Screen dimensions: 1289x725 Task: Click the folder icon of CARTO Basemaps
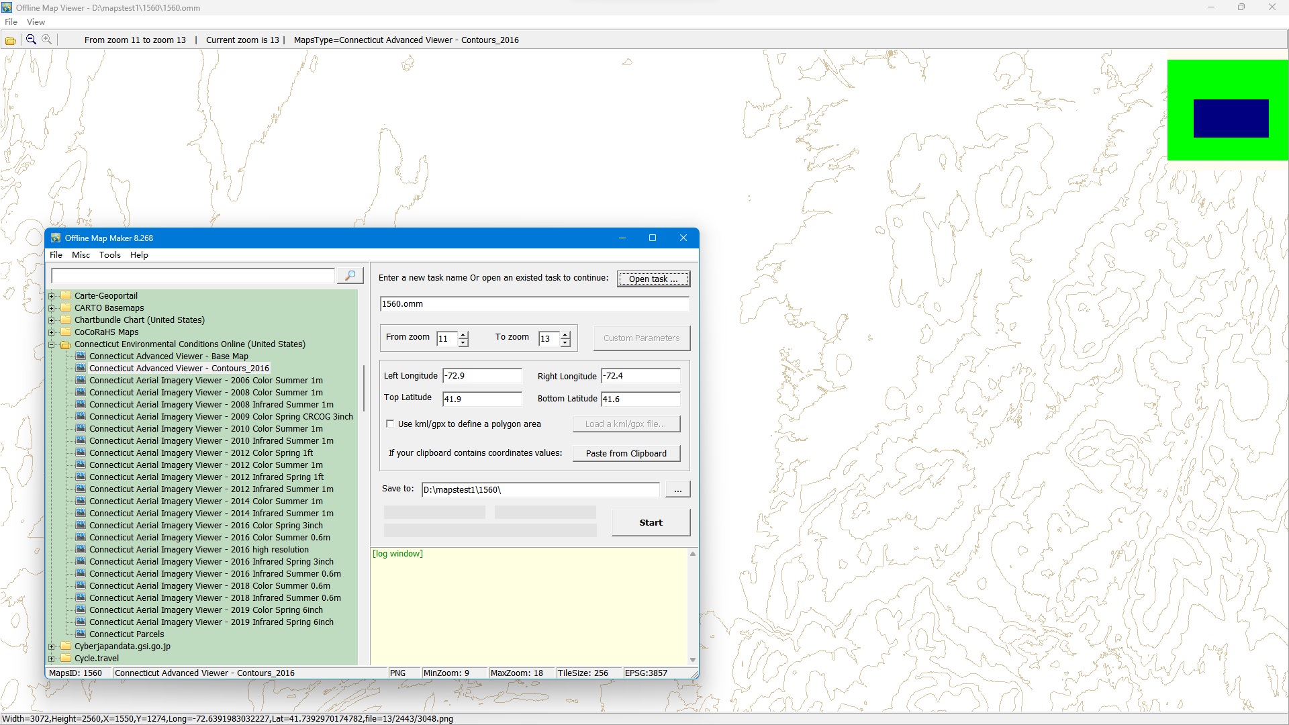[x=66, y=307]
